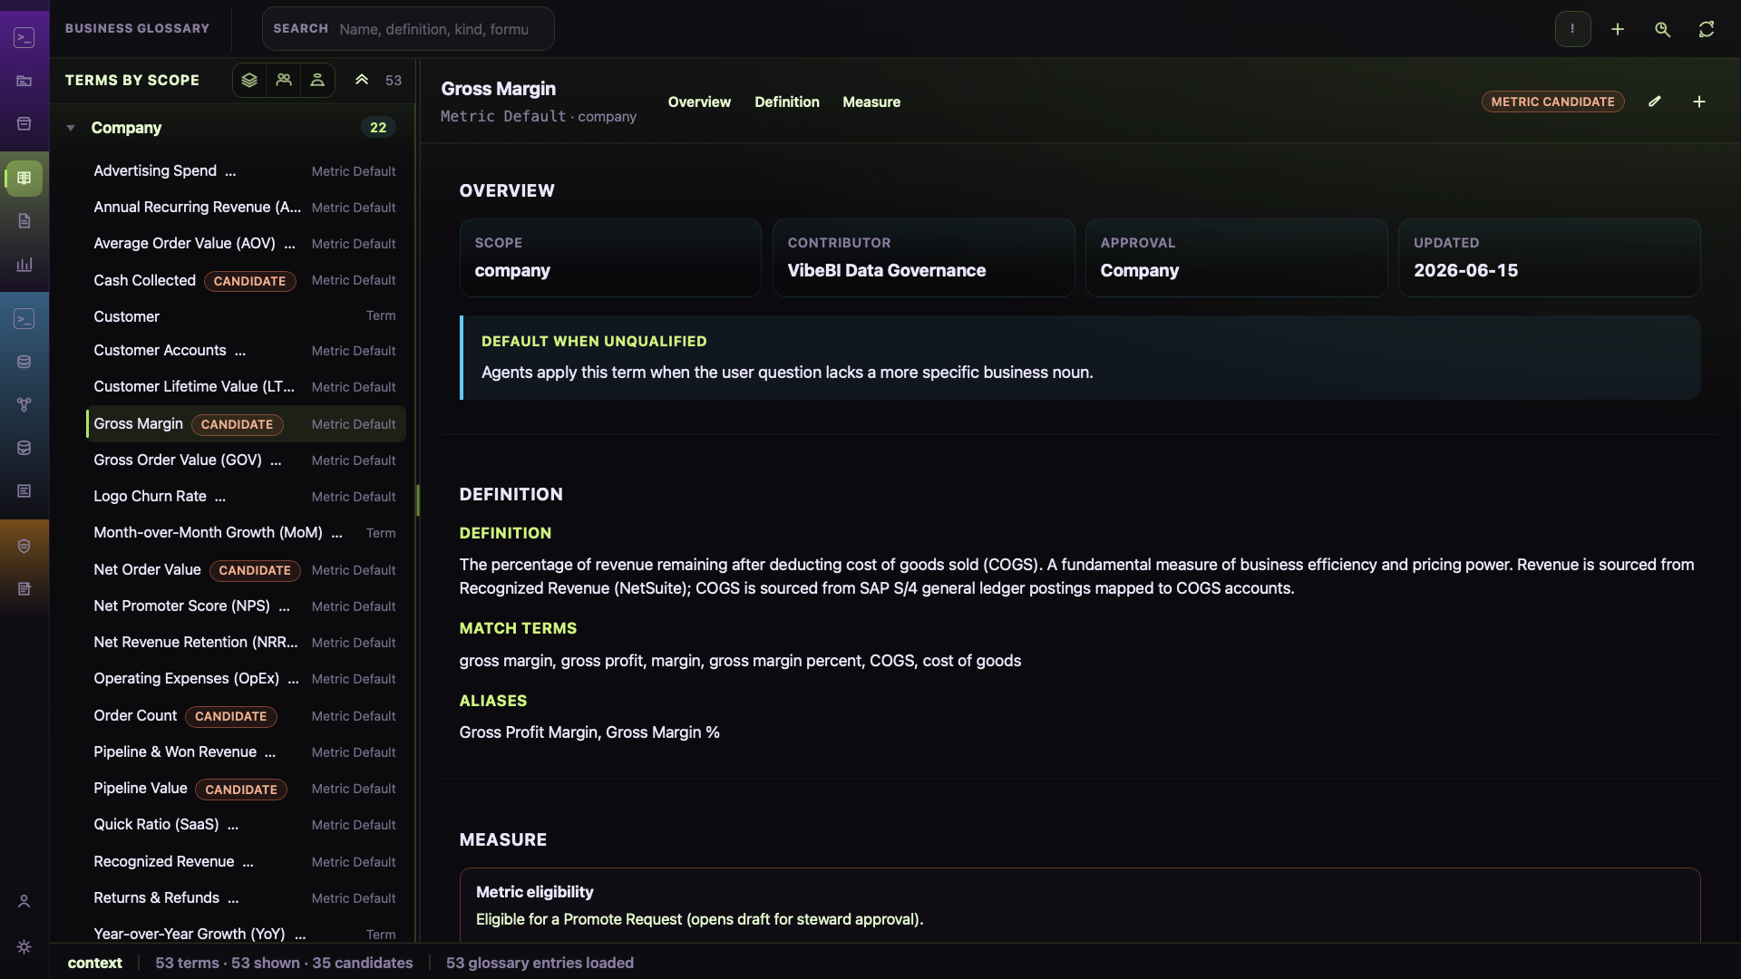Open the user profile icon at the sidebar bottom
Screen dimensions: 1741x979
[x=24, y=901]
